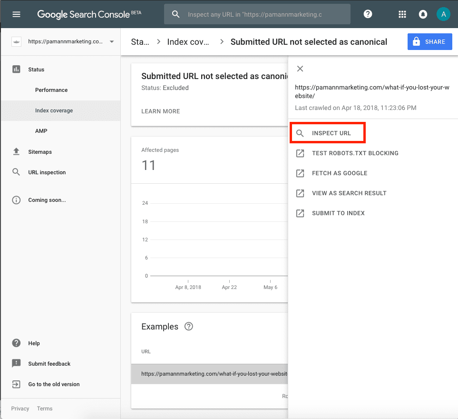The width and height of the screenshot is (458, 419).
Task: Click SUBMIT TO INDEX
Action: (x=338, y=213)
